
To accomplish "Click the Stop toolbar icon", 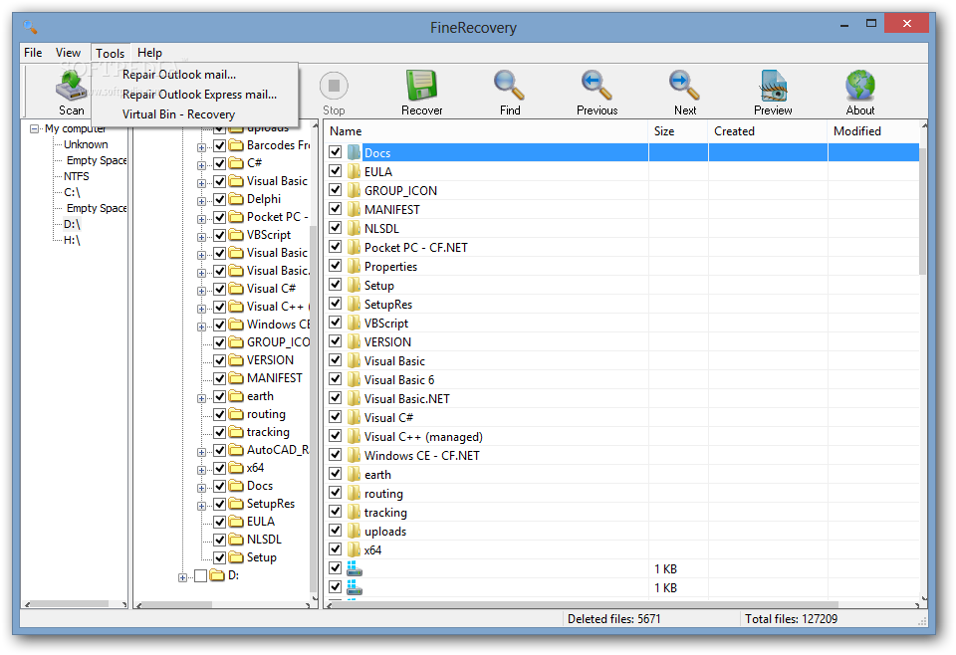I will click(334, 86).
